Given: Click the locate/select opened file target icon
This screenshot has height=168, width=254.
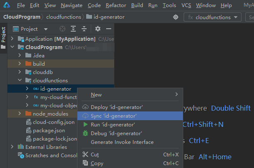Looking at the screenshot, I should pyautogui.click(x=62, y=29).
